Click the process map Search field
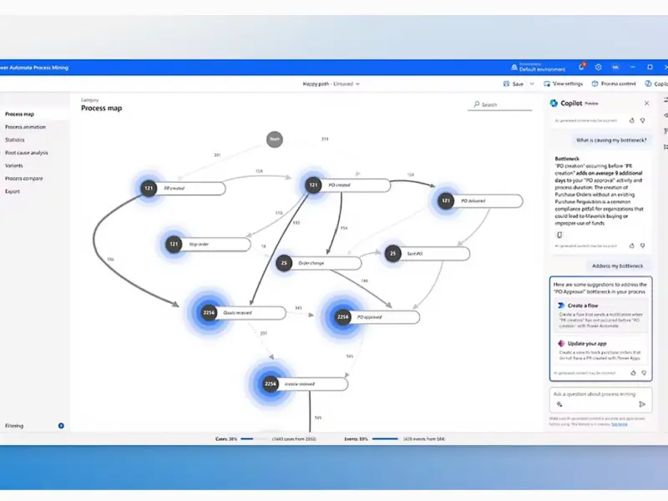Image resolution: width=668 pixels, height=501 pixels. (x=501, y=104)
